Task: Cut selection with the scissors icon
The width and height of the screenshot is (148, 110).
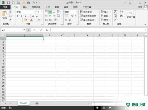Action: [10, 12]
